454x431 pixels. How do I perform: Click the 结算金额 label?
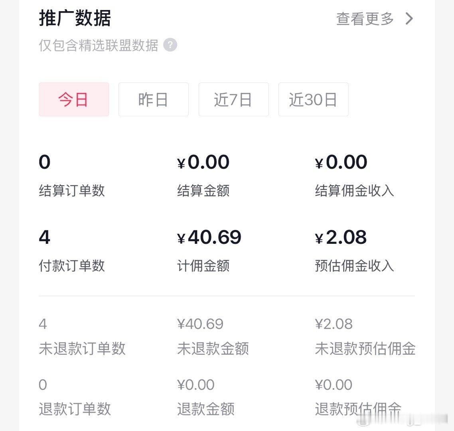click(203, 191)
